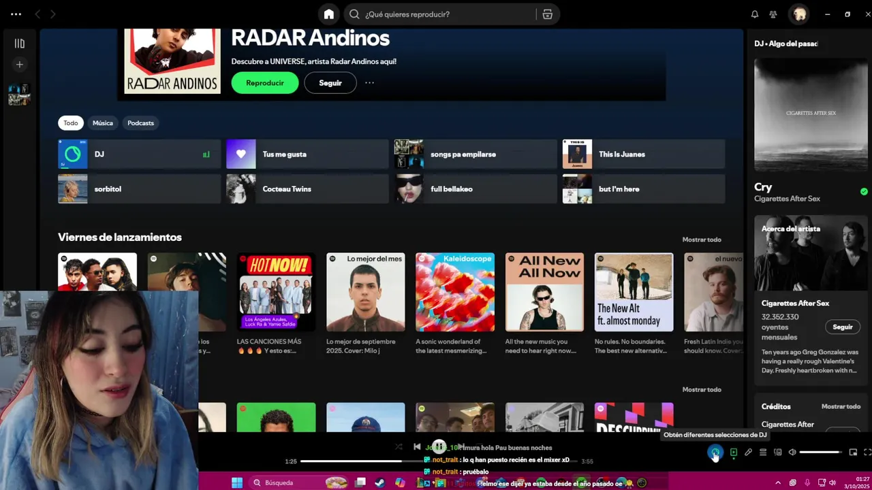
Task: Open more options dots next to Seguir
Action: 369,83
